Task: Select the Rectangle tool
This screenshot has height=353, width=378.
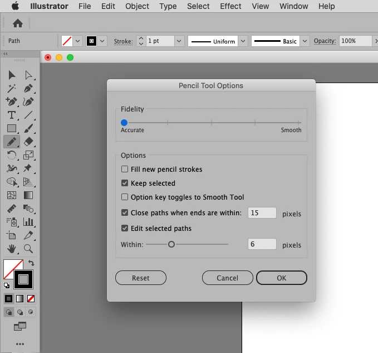Action: pyautogui.click(x=12, y=128)
